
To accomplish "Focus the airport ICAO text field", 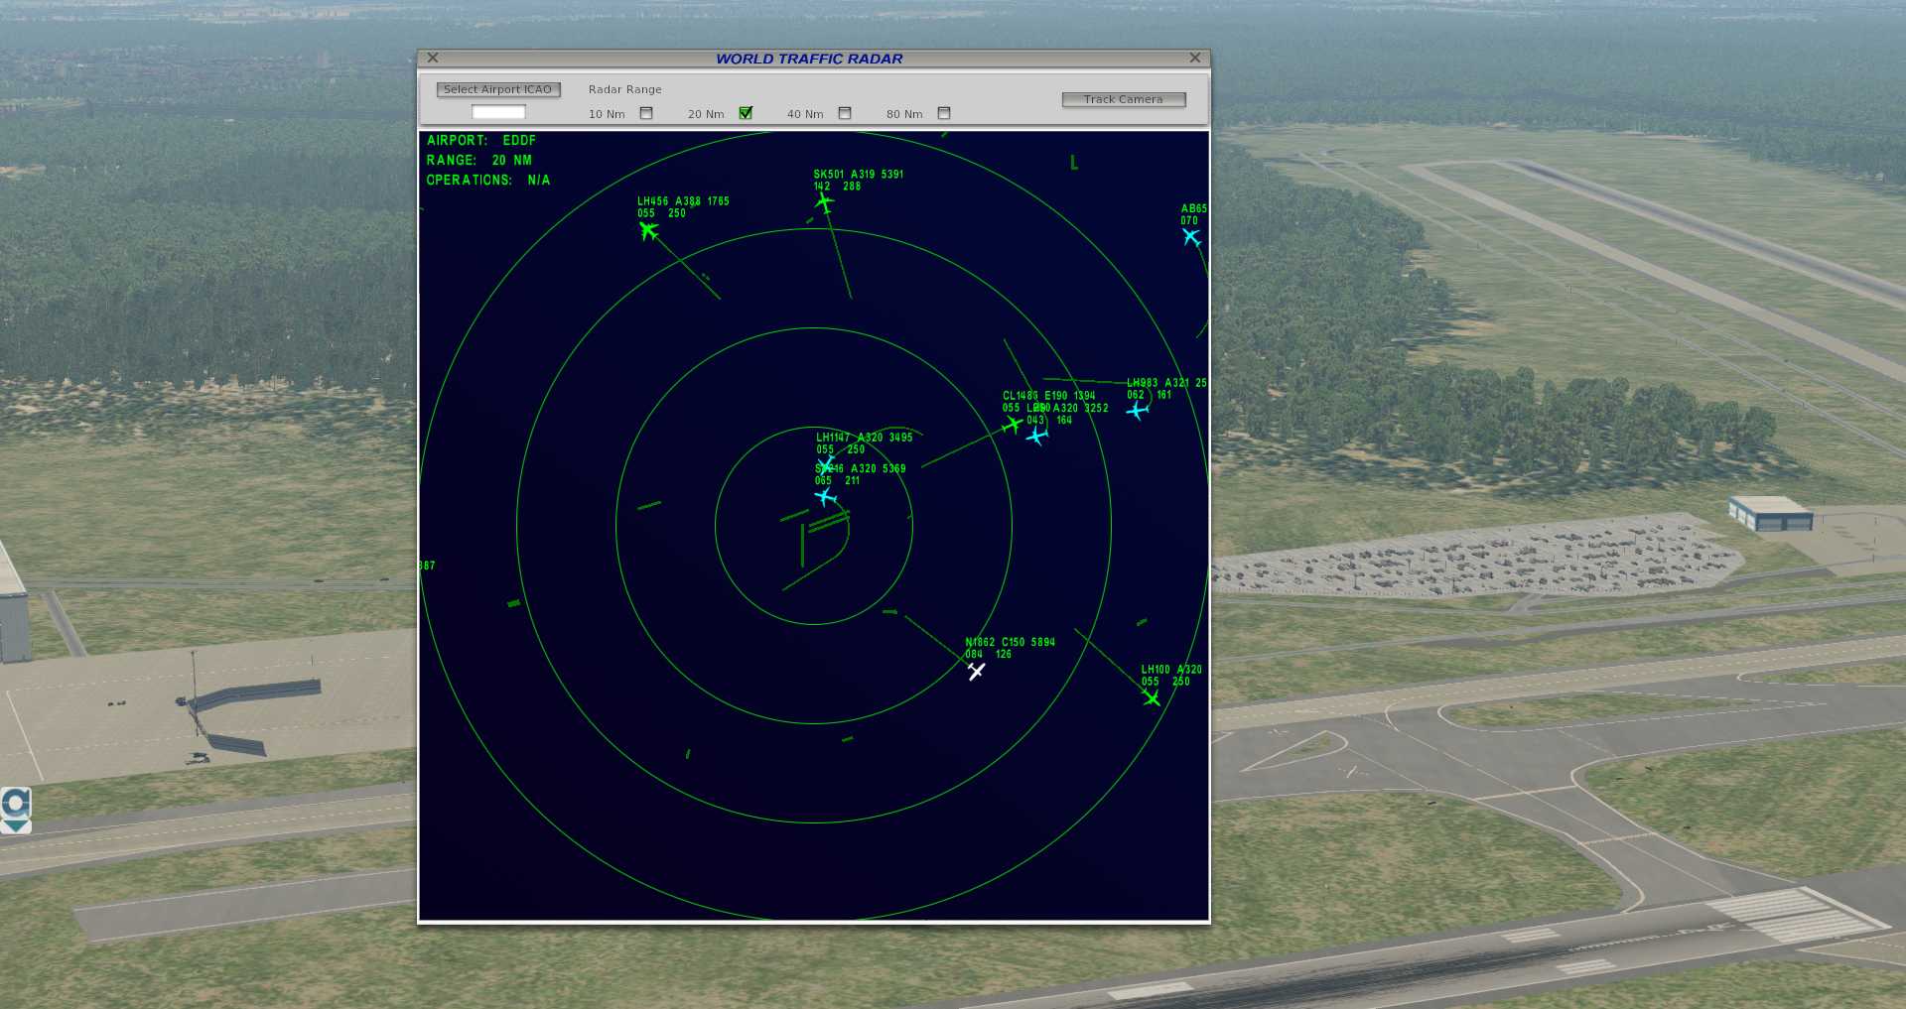I will (x=498, y=112).
